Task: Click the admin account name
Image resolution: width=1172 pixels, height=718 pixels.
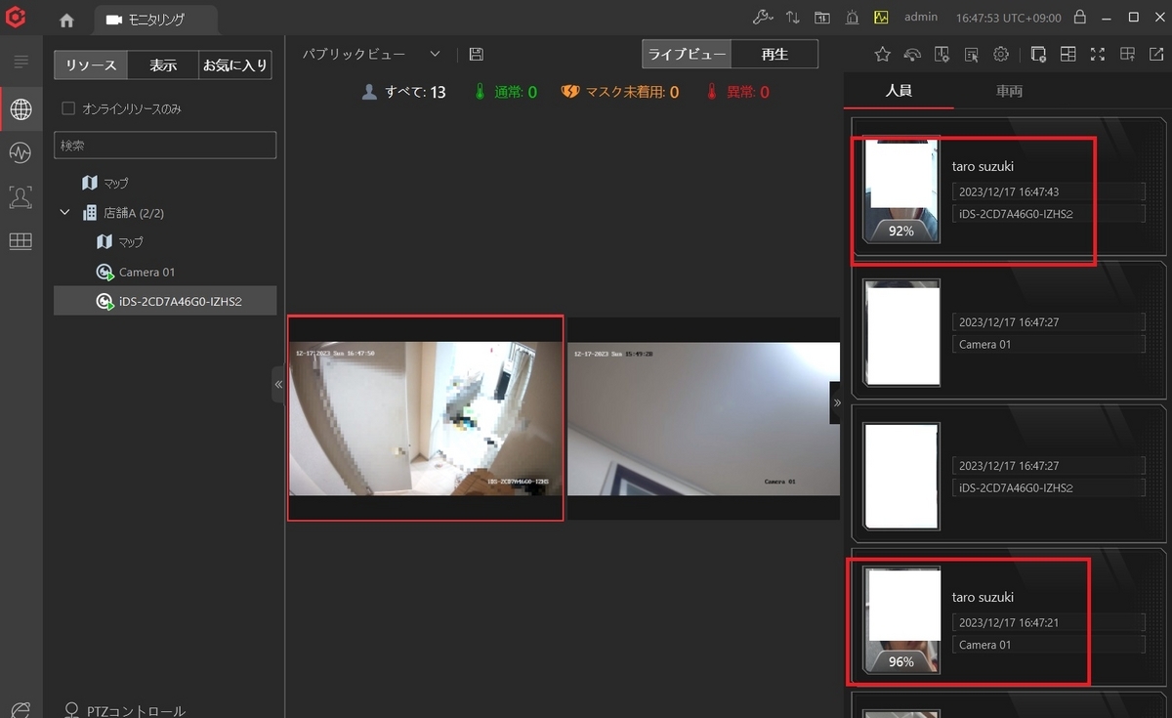Action: (921, 18)
